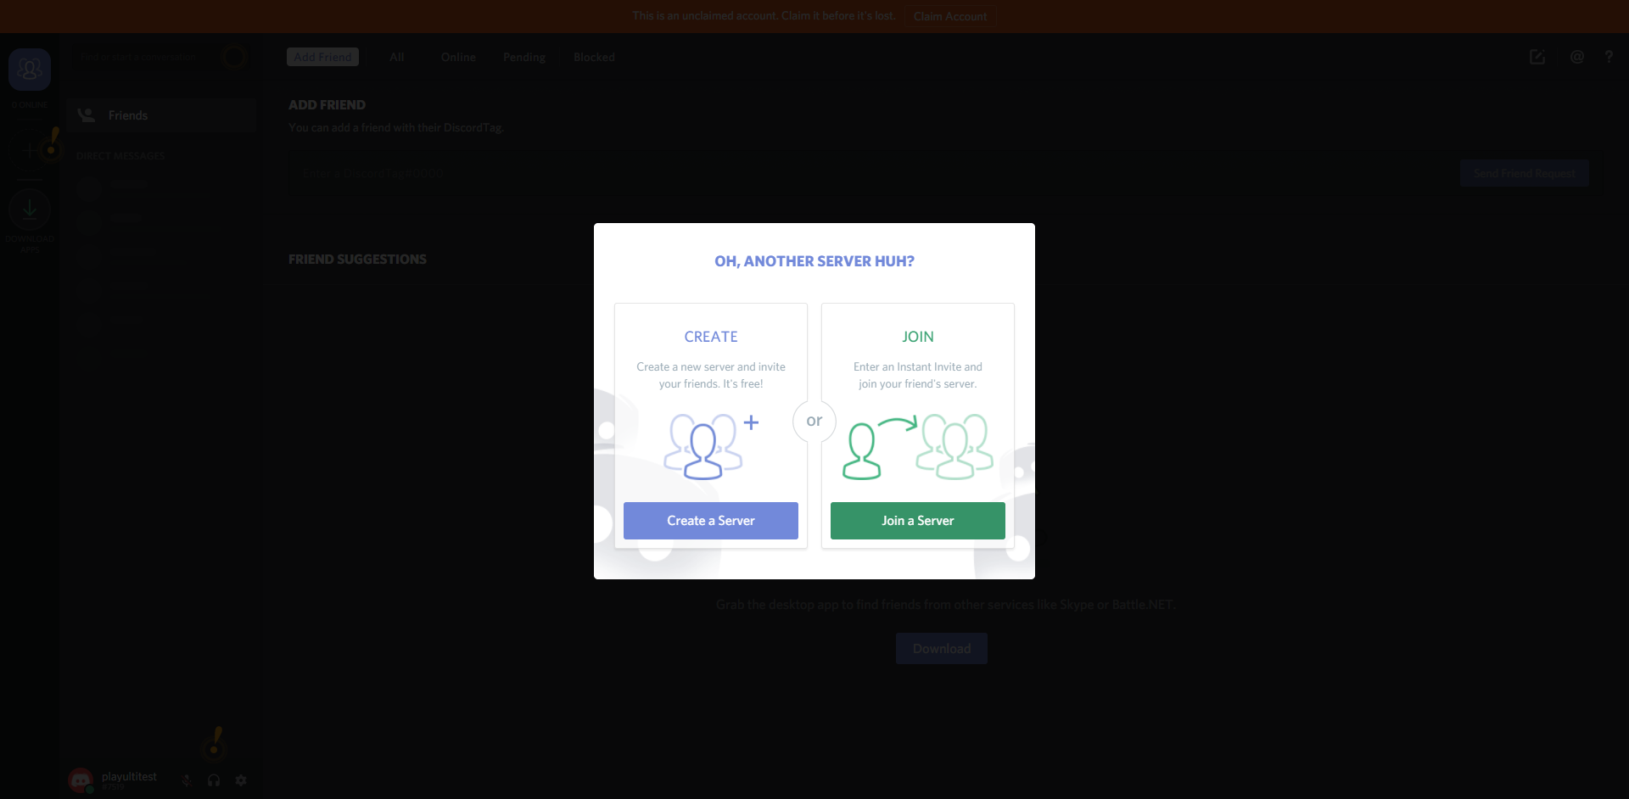Click the Claim Account button in banner

coord(949,16)
